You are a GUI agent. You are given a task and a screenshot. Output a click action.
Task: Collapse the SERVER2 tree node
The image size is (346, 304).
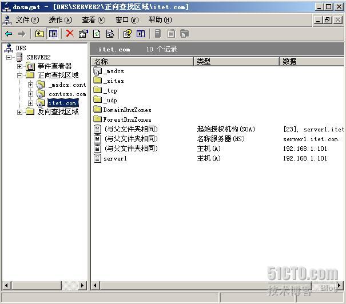click(x=9, y=57)
